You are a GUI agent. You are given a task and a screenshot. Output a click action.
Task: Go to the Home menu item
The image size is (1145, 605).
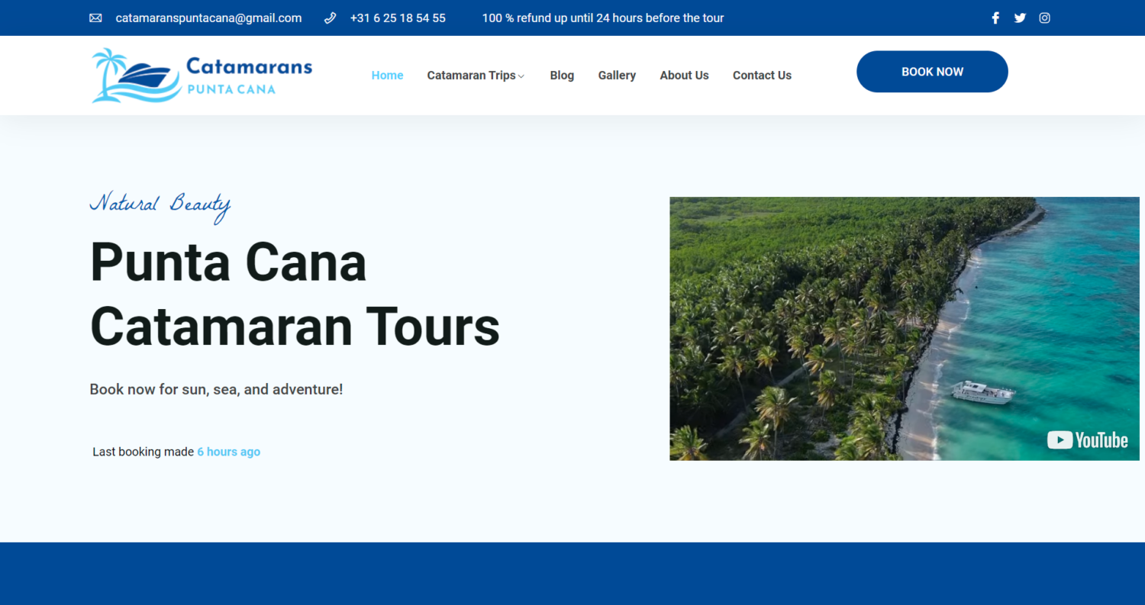387,76
